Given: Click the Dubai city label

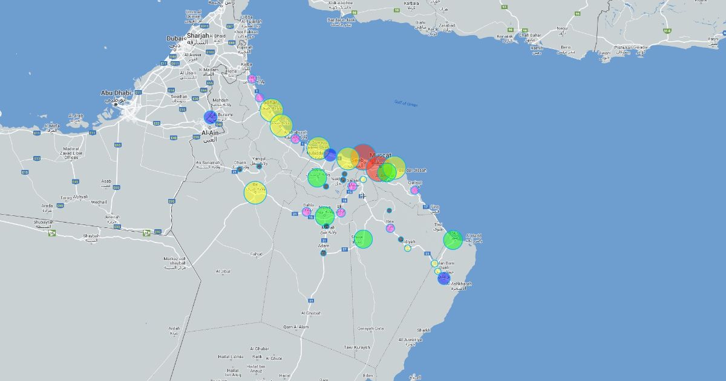Looking at the screenshot, I should pyautogui.click(x=177, y=39).
